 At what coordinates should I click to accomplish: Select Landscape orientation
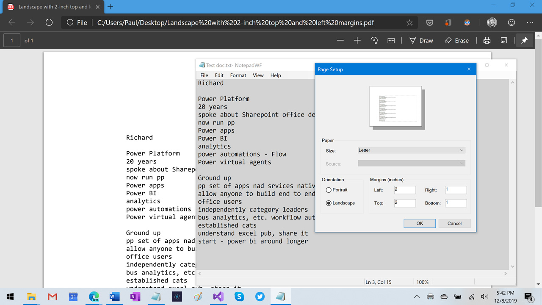pos(329,203)
